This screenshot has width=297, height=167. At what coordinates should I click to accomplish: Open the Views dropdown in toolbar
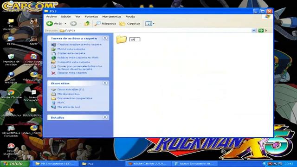pos(149,24)
